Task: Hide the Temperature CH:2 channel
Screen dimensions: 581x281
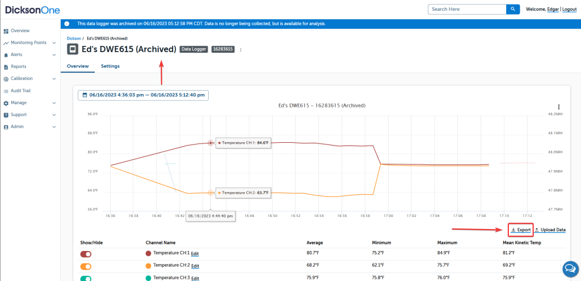Action: coord(86,266)
